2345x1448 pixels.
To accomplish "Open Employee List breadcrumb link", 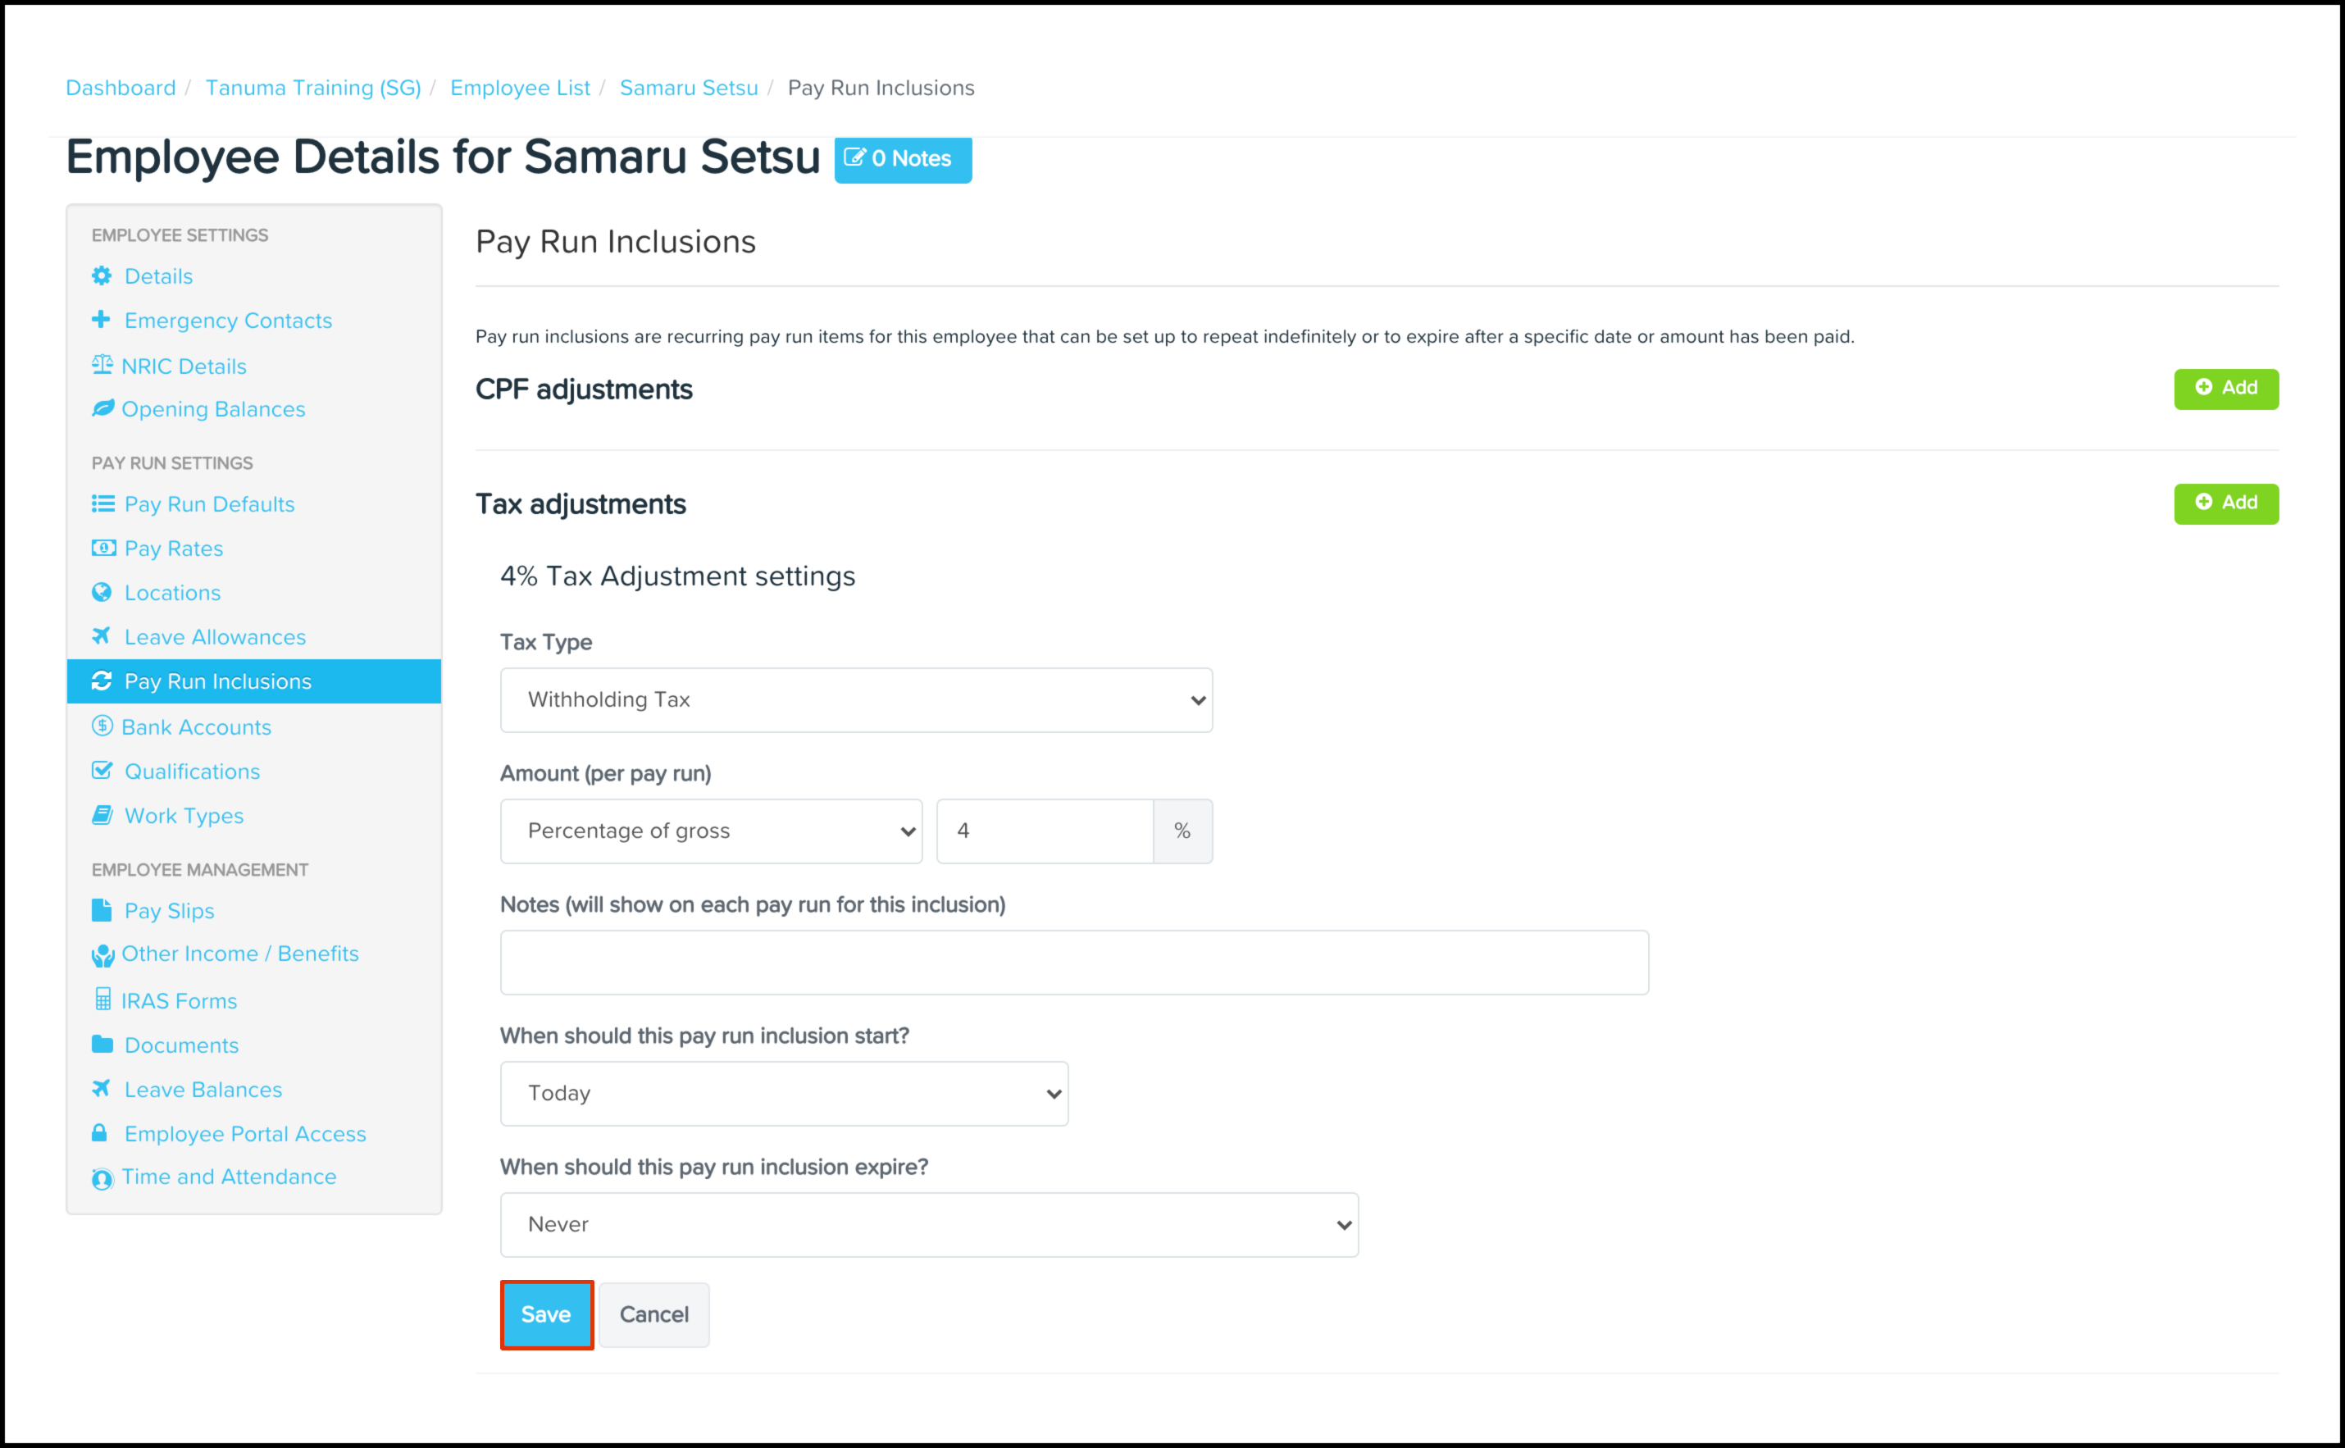I will 520,88.
